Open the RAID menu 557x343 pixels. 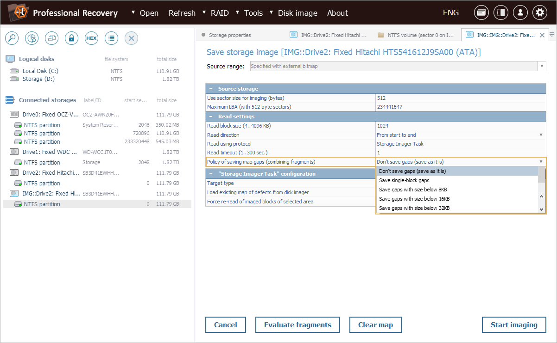coord(220,13)
